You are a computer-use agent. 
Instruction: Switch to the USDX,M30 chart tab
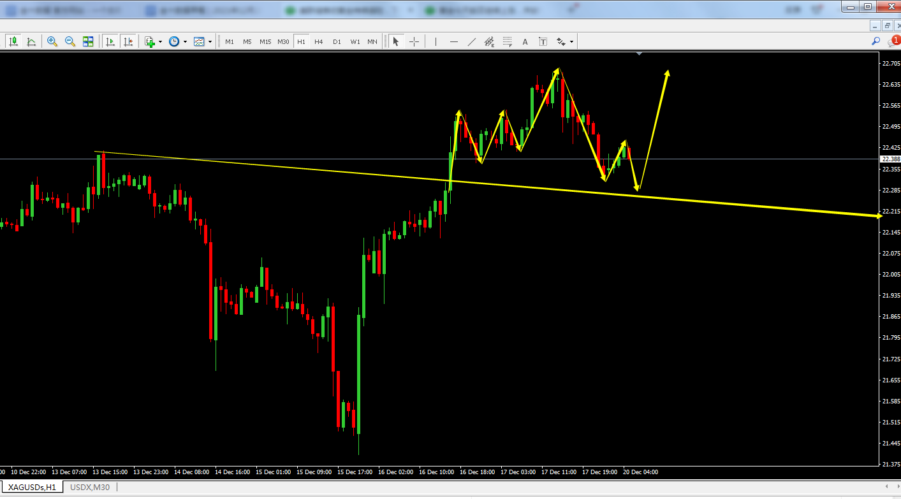click(90, 487)
